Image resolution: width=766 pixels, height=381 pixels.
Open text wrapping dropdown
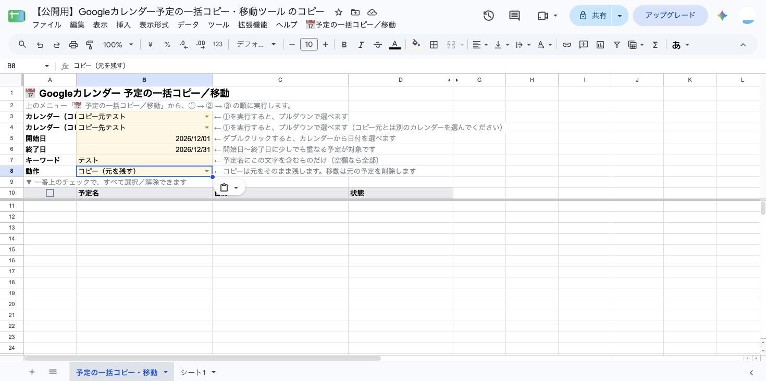(523, 45)
